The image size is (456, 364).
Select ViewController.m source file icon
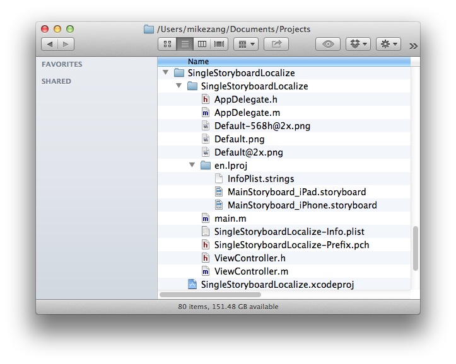click(206, 271)
